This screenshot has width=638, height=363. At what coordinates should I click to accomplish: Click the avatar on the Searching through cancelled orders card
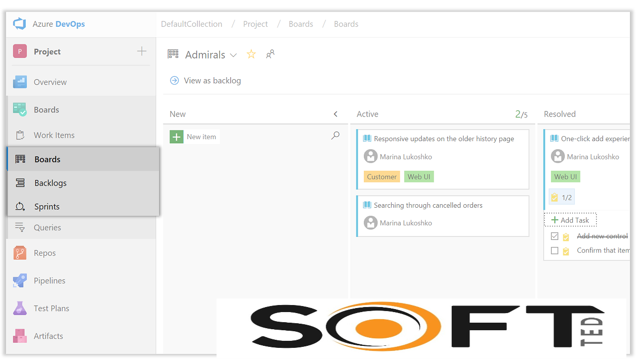(370, 222)
